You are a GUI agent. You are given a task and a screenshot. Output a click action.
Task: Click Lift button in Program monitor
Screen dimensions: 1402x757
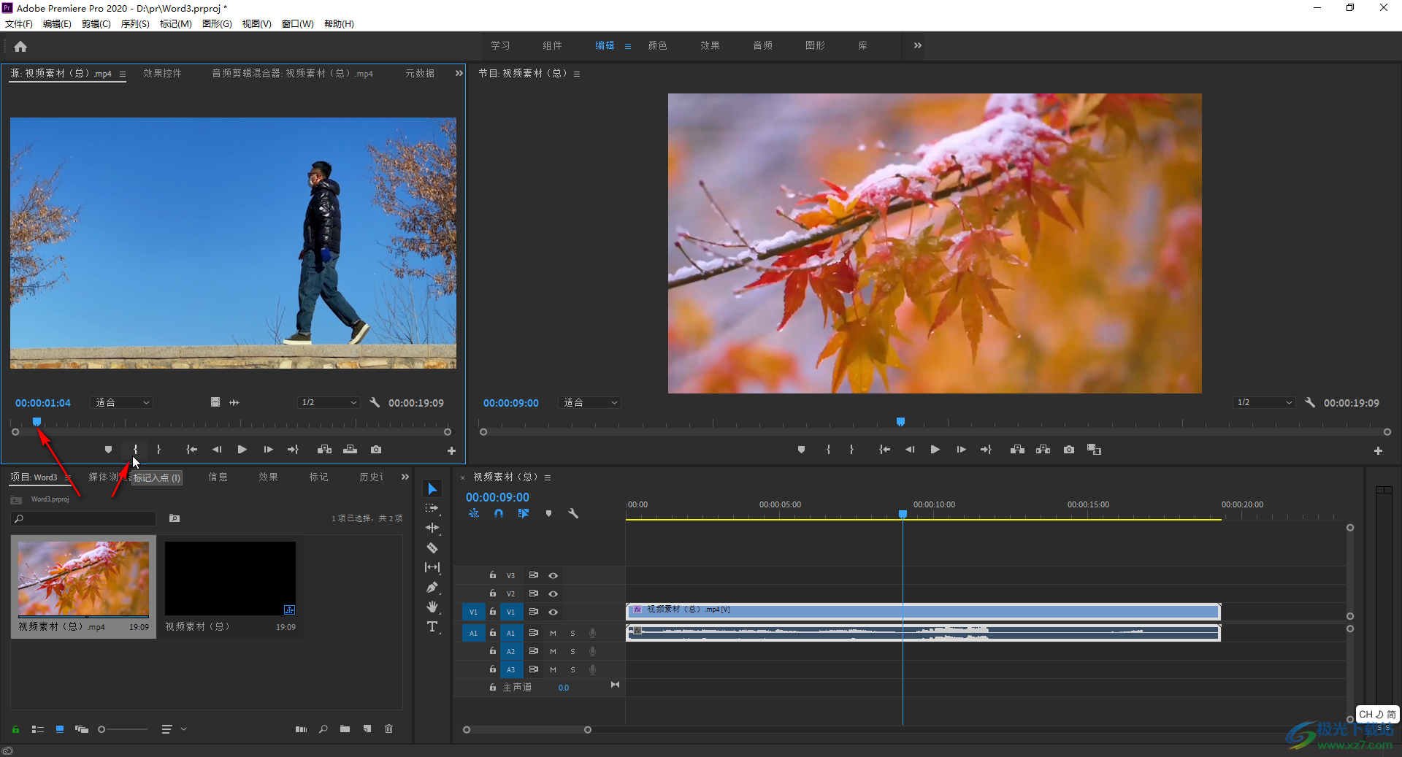click(1017, 450)
